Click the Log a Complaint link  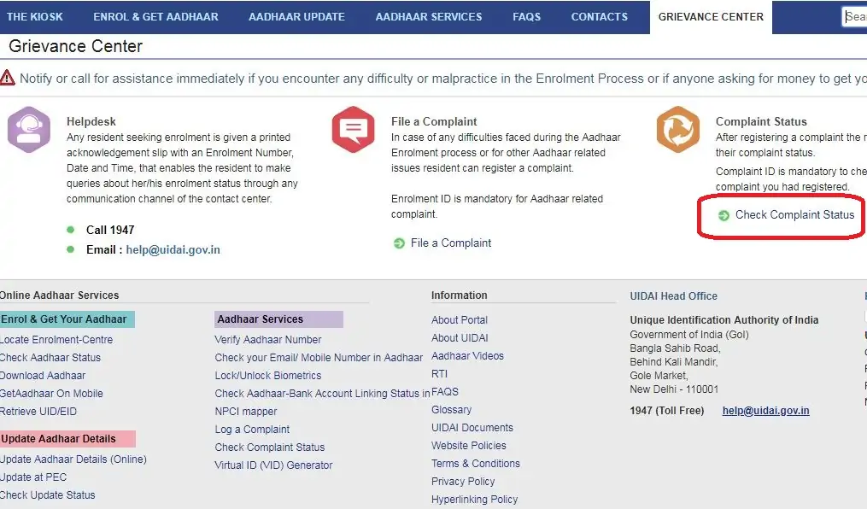pos(252,430)
